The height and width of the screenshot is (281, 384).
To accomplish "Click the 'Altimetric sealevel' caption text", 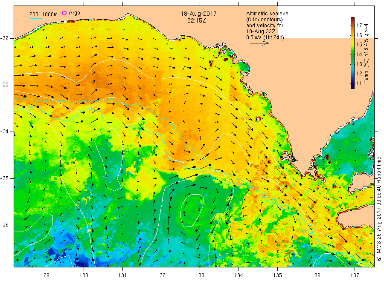I will [x=268, y=14].
